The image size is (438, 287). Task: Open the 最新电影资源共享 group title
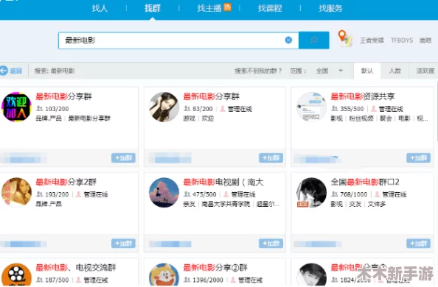coord(363,96)
